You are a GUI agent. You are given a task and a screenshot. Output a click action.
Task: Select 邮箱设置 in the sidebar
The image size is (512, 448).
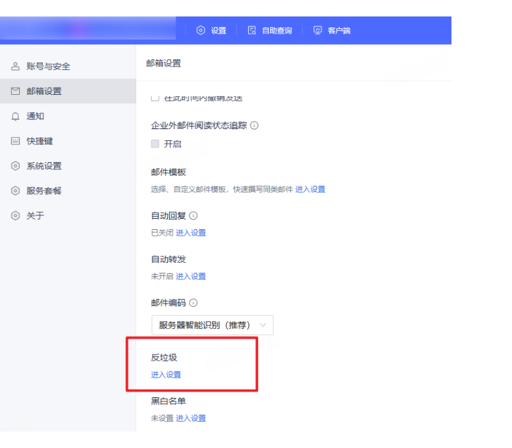(x=68, y=91)
